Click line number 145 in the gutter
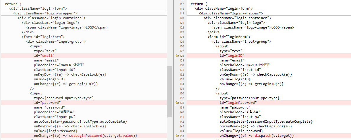The height and width of the screenshot is (140, 351). tap(182, 136)
